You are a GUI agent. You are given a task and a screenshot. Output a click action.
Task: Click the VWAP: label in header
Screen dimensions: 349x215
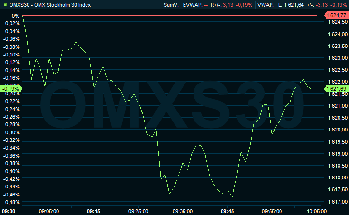[x=265, y=5]
